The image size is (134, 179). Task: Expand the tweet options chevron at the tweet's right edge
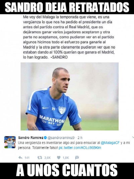(133, 137)
